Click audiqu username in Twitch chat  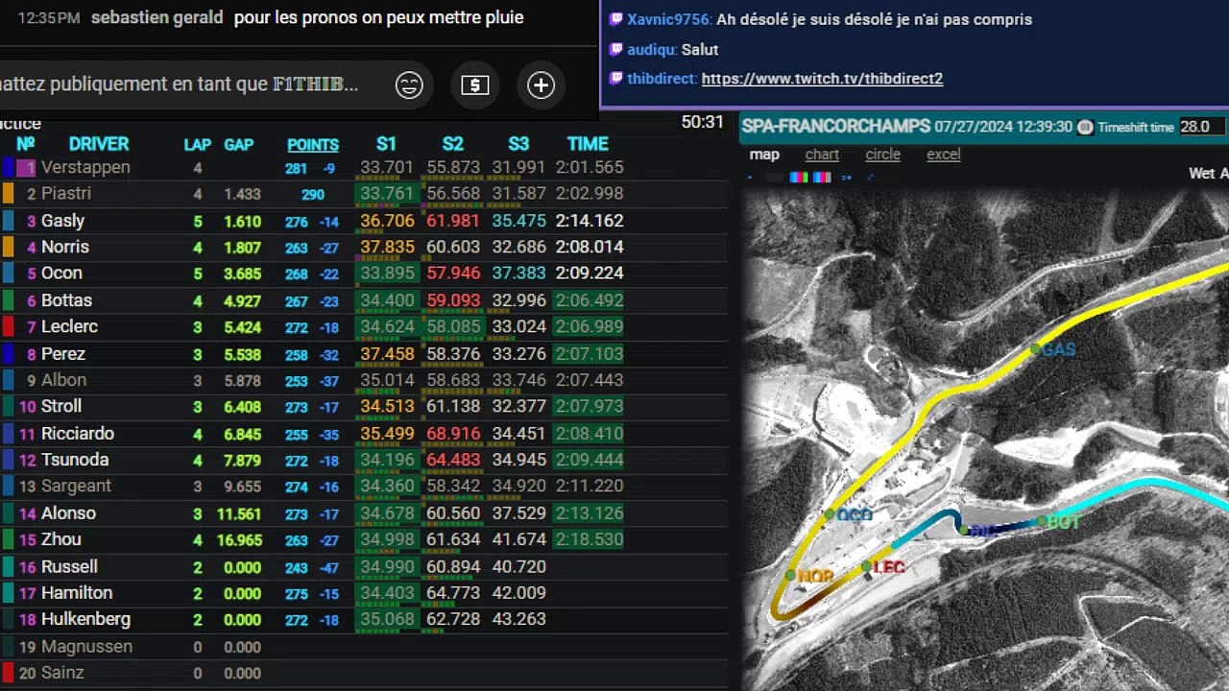pyautogui.click(x=652, y=49)
